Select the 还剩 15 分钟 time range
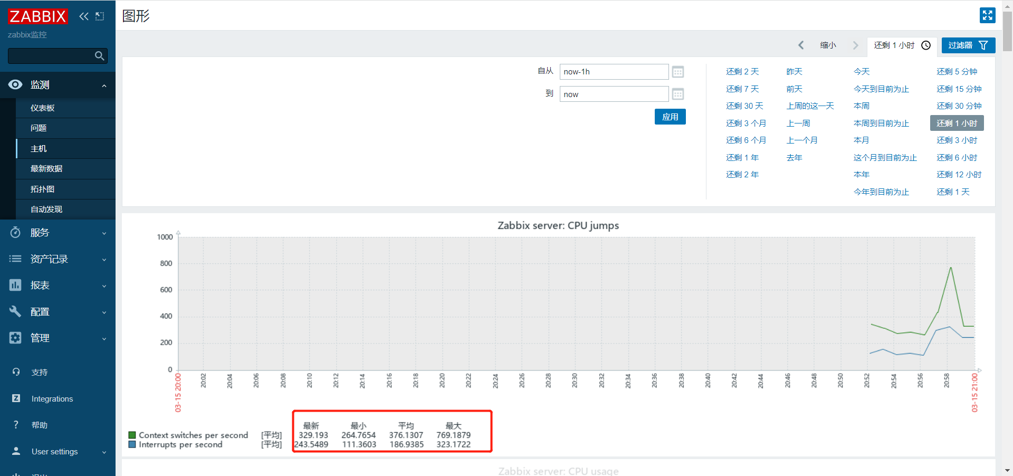Image resolution: width=1013 pixels, height=476 pixels. (959, 89)
